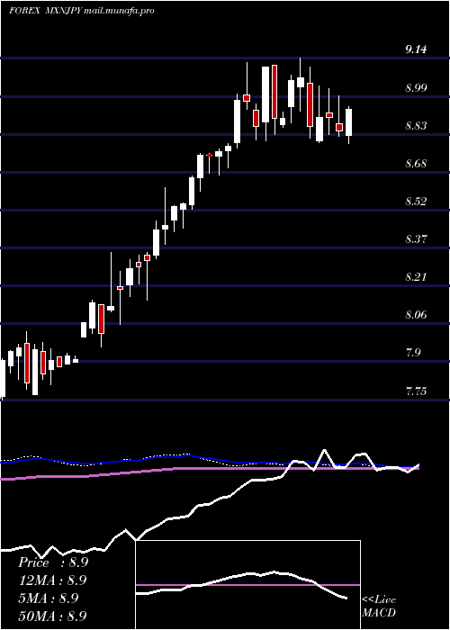This screenshot has height=630, width=450.
Task: Click the Price : 8.9 readout
Action: [x=53, y=562]
